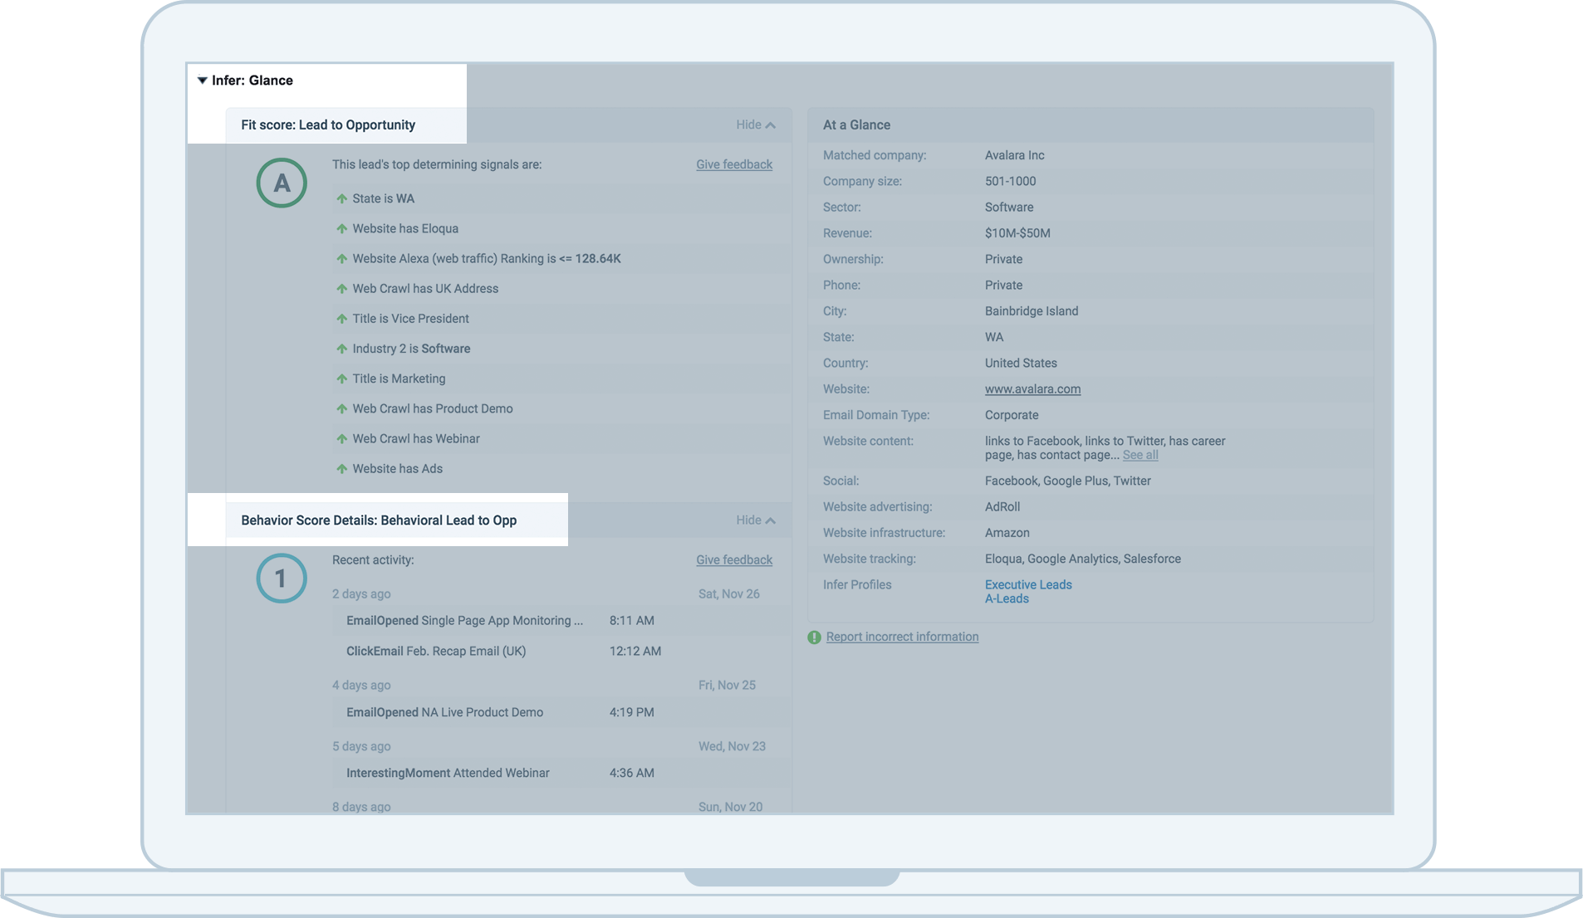This screenshot has width=1583, height=918.
Task: Select sector value Software
Action: 1009,208
